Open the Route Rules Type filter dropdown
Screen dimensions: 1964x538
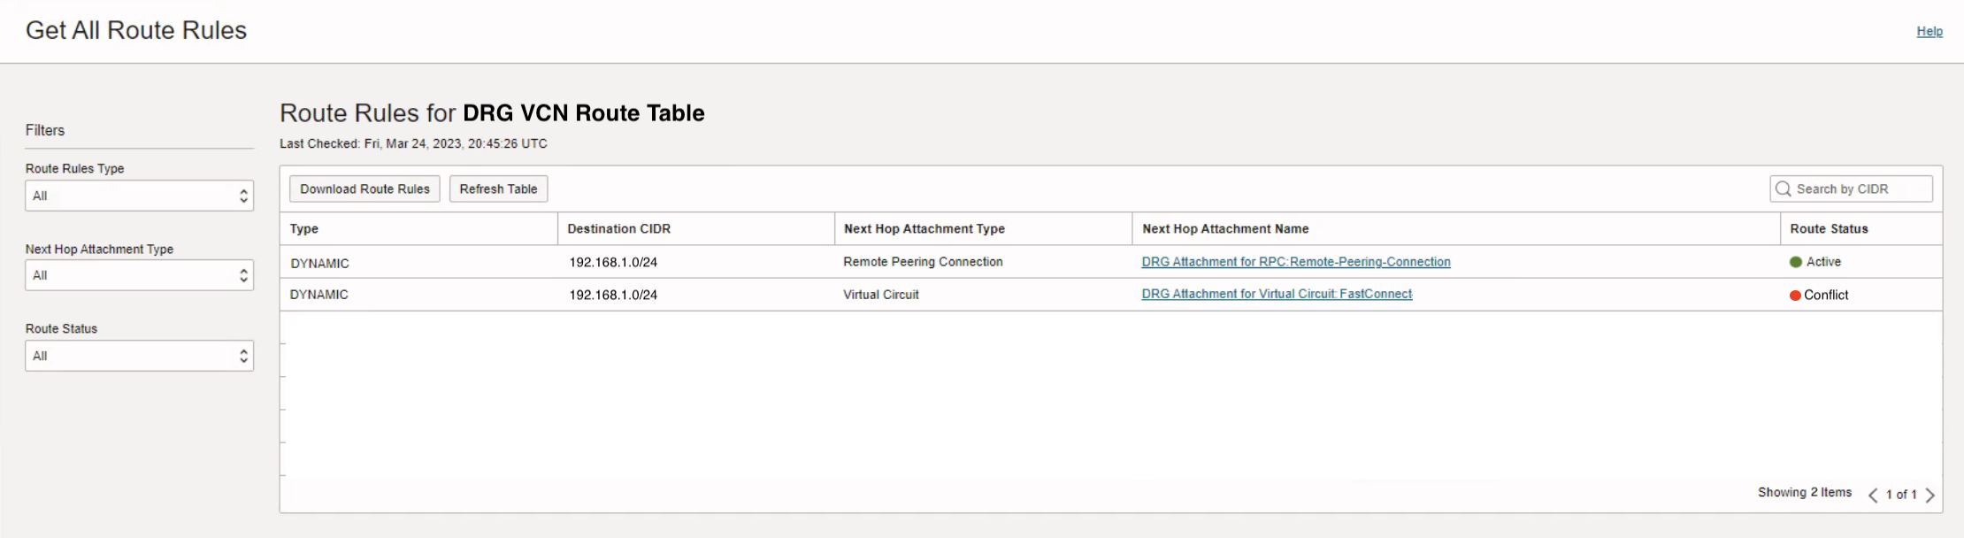coord(139,195)
